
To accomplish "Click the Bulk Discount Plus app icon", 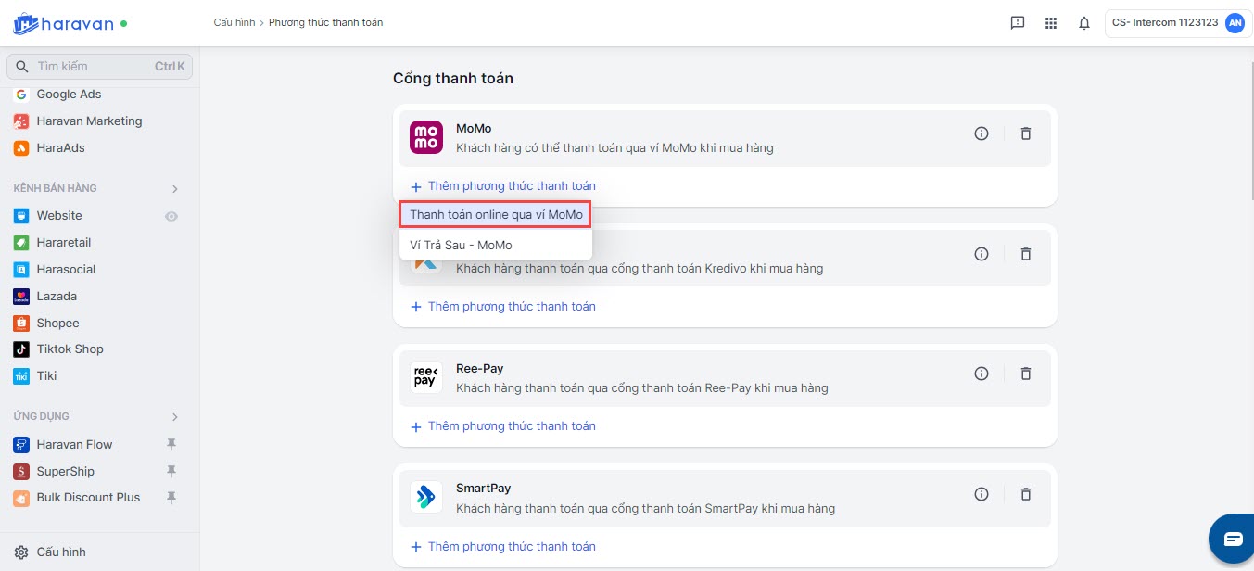I will click(21, 498).
